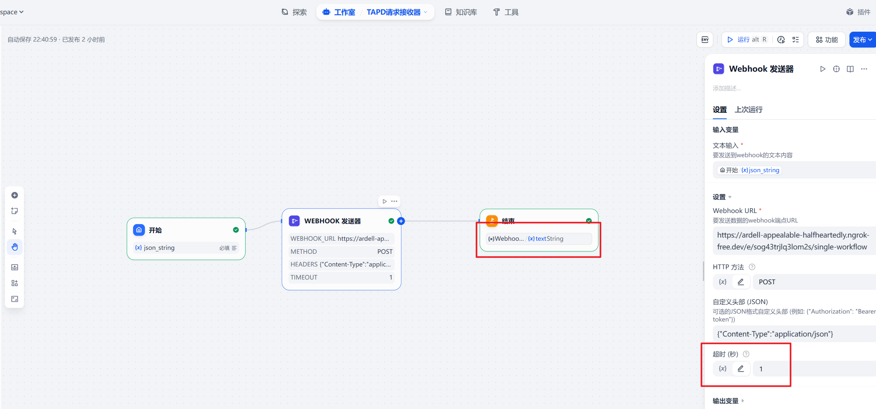Select the pointer mode tool

pyautogui.click(x=15, y=231)
